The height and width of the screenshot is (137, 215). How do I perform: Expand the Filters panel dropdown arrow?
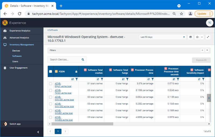click(x=207, y=50)
